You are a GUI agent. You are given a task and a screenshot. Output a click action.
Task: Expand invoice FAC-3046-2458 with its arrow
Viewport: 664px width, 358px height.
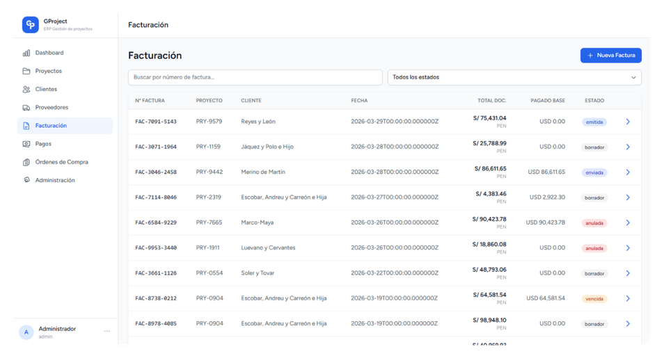point(627,172)
